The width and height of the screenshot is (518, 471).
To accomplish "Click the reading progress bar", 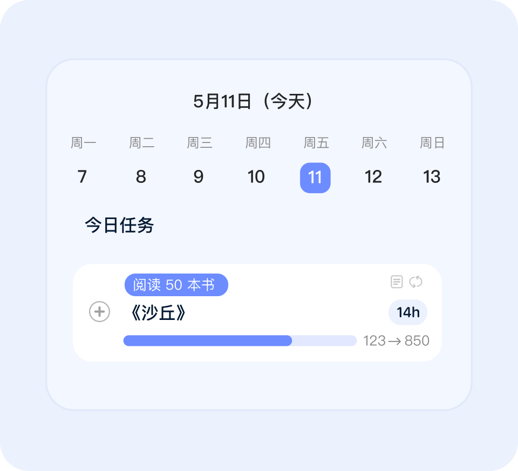I will pos(240,340).
